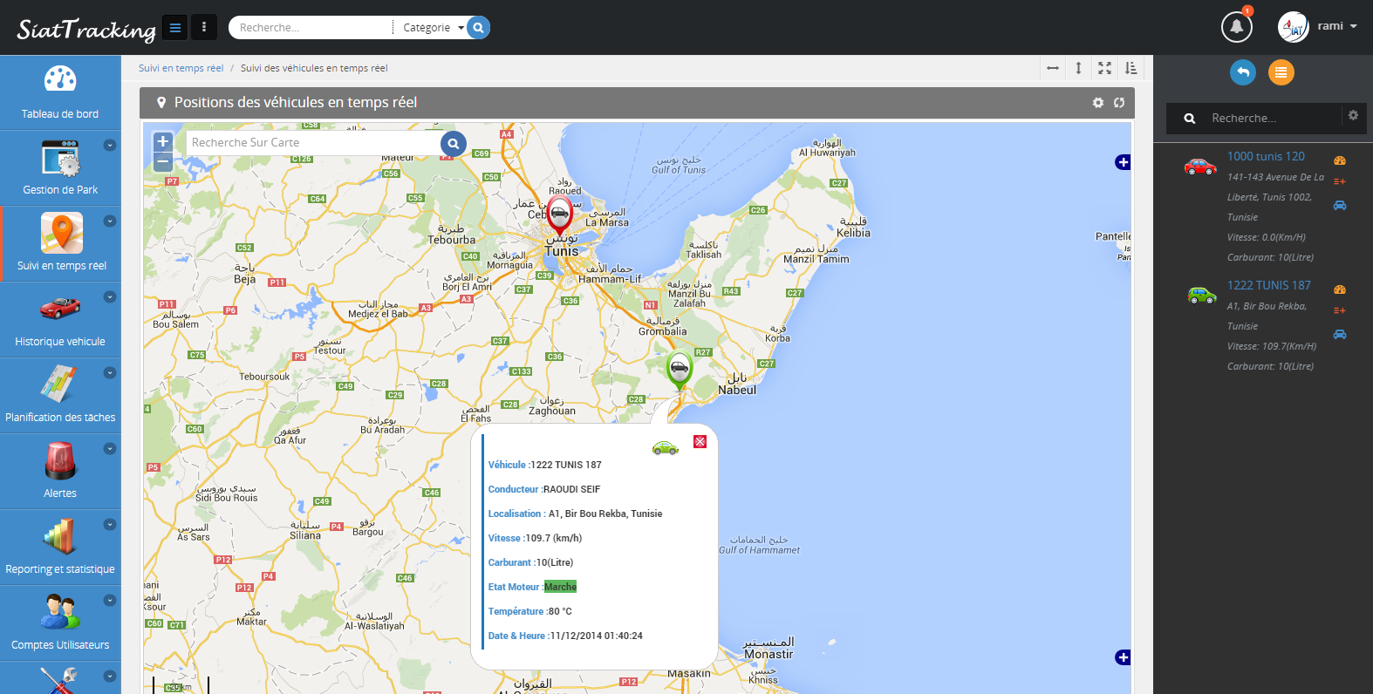Click the upper blue plus map control
Viewport: 1373px width, 694px height.
pos(1123,162)
